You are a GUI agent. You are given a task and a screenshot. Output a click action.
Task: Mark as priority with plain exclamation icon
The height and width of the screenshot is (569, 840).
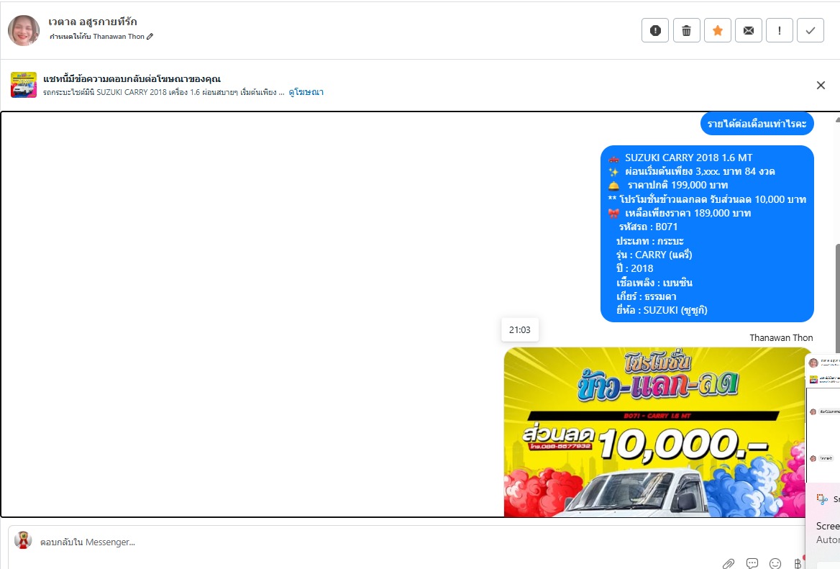(780, 30)
